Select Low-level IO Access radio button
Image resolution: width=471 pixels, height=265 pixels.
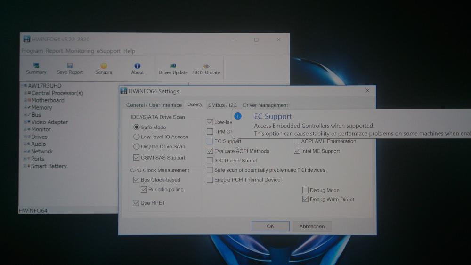(136, 137)
